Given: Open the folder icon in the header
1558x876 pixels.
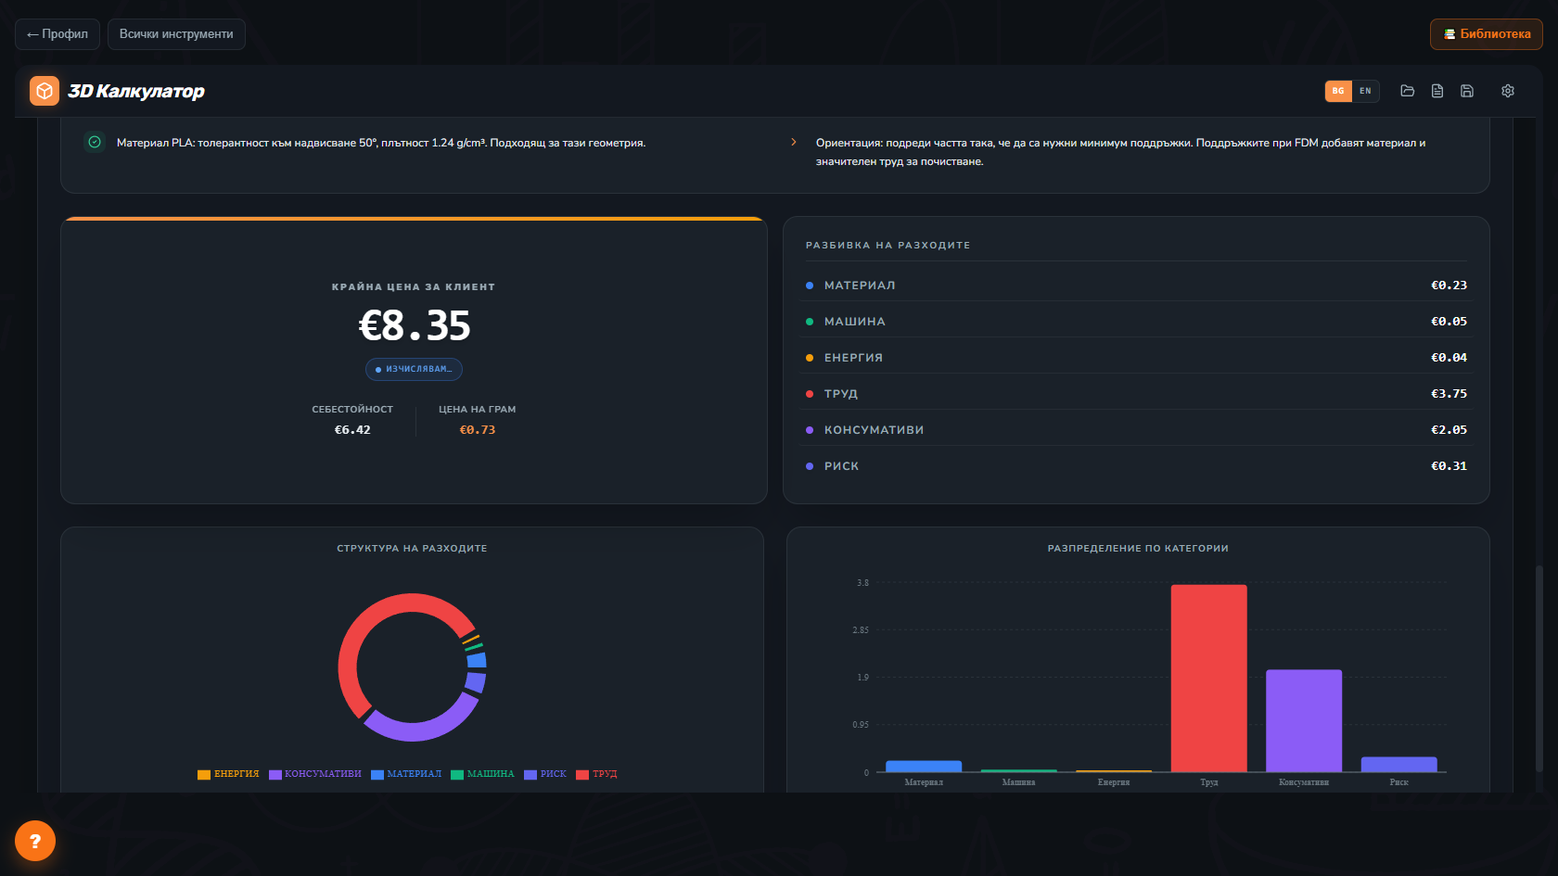Looking at the screenshot, I should point(1407,91).
